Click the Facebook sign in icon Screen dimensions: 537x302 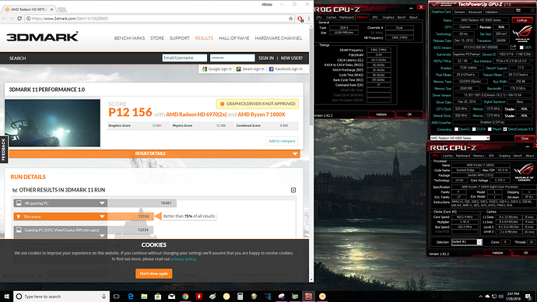click(x=271, y=69)
